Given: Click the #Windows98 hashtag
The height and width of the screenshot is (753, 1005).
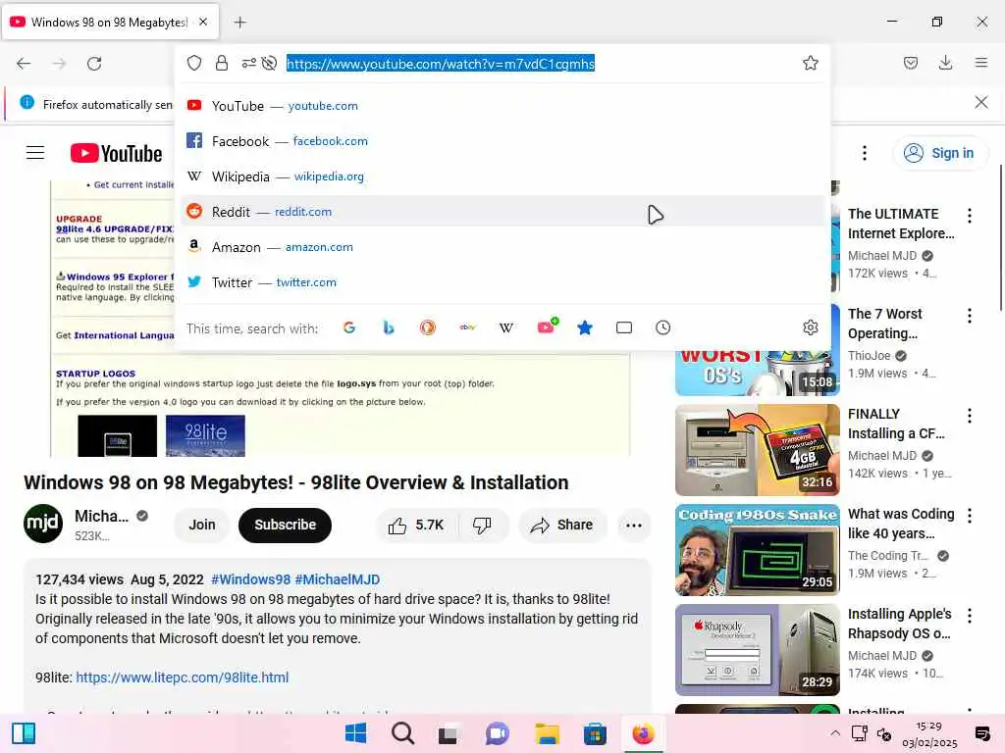Looking at the screenshot, I should point(250,579).
